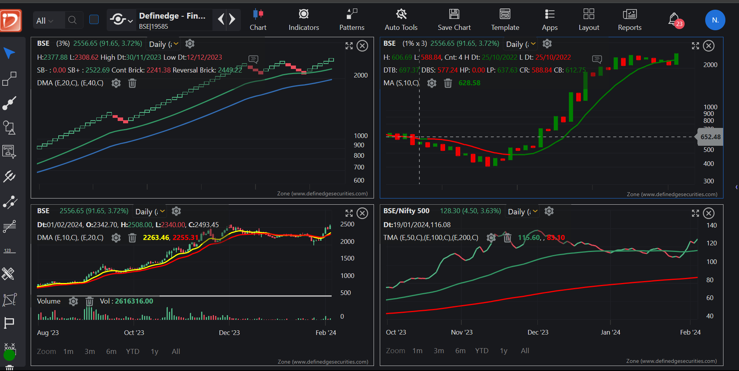Viewport: 739px width, 371px height.
Task: Open the green status circle in sidebar
Action: pos(9,355)
